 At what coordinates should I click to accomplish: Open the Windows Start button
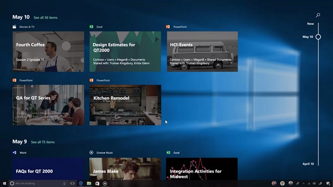coord(4,183)
